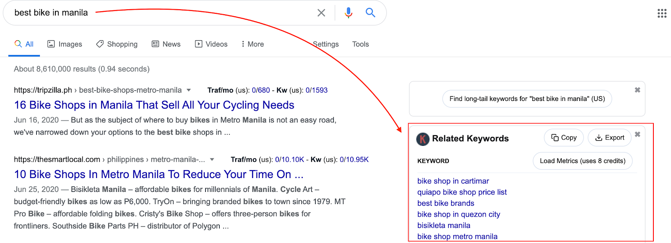Screen dimensions: 671x243
Task: Switch to the Images tab
Action: 65,44
